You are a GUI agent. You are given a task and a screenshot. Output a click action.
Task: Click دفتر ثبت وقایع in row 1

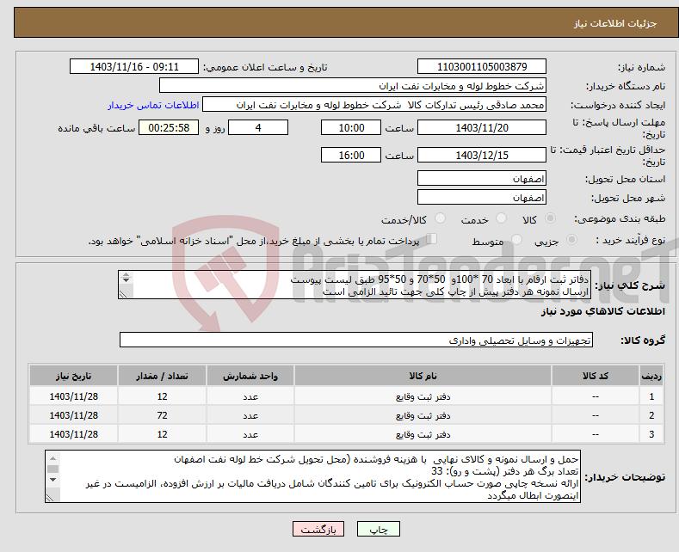pos(423,396)
